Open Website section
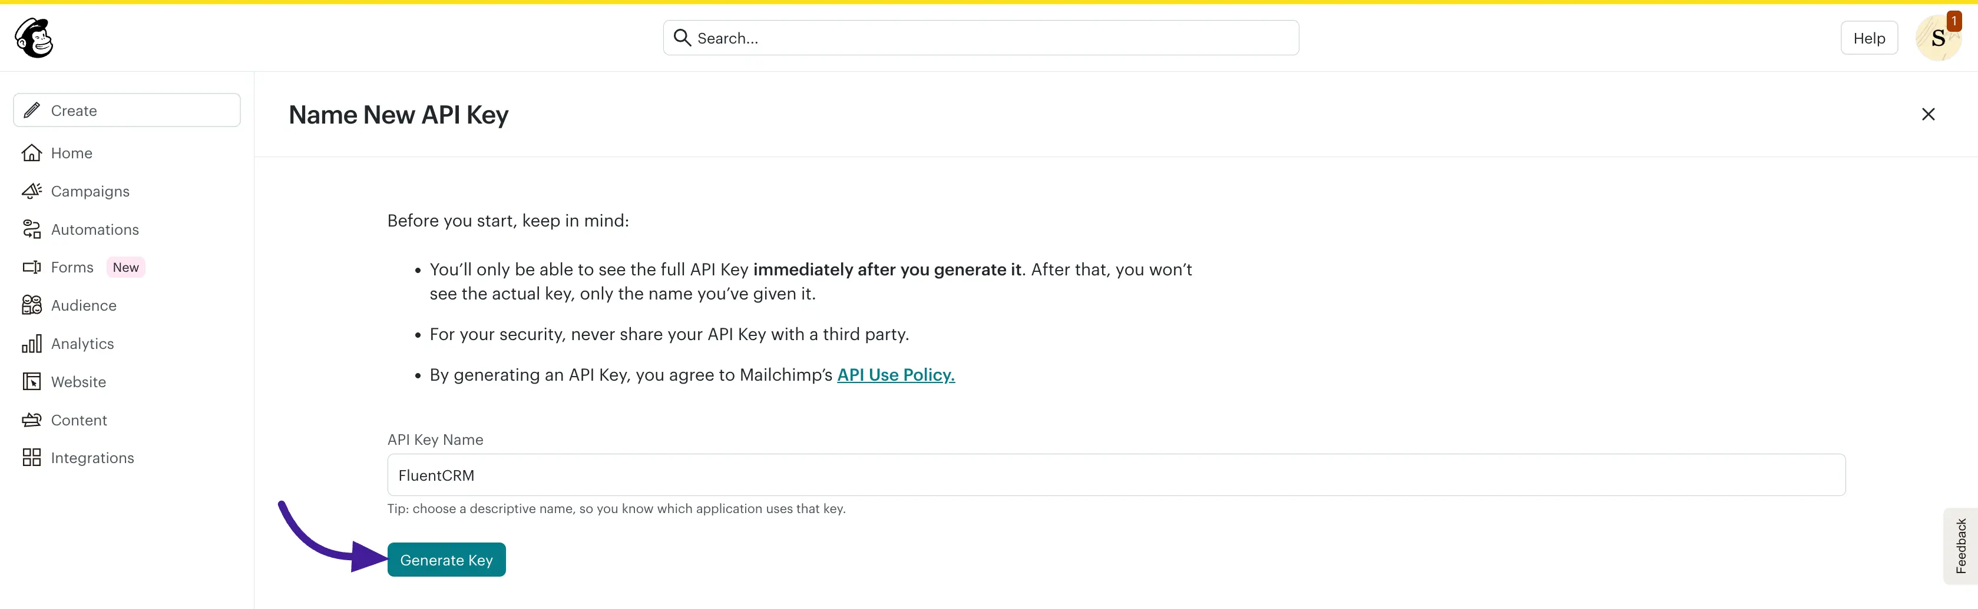This screenshot has width=1978, height=609. tap(78, 381)
